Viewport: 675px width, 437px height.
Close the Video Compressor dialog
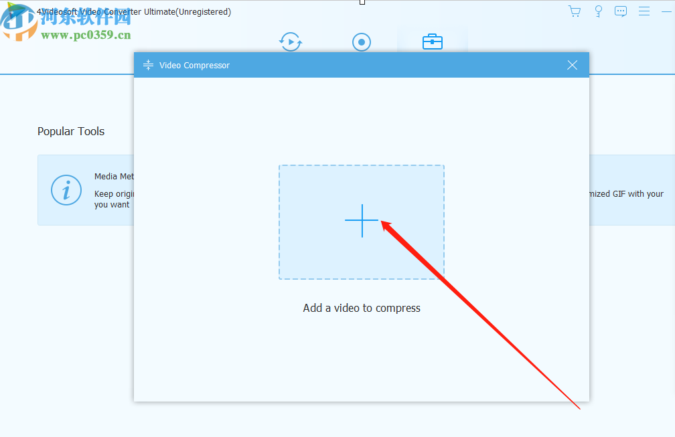pyautogui.click(x=573, y=65)
